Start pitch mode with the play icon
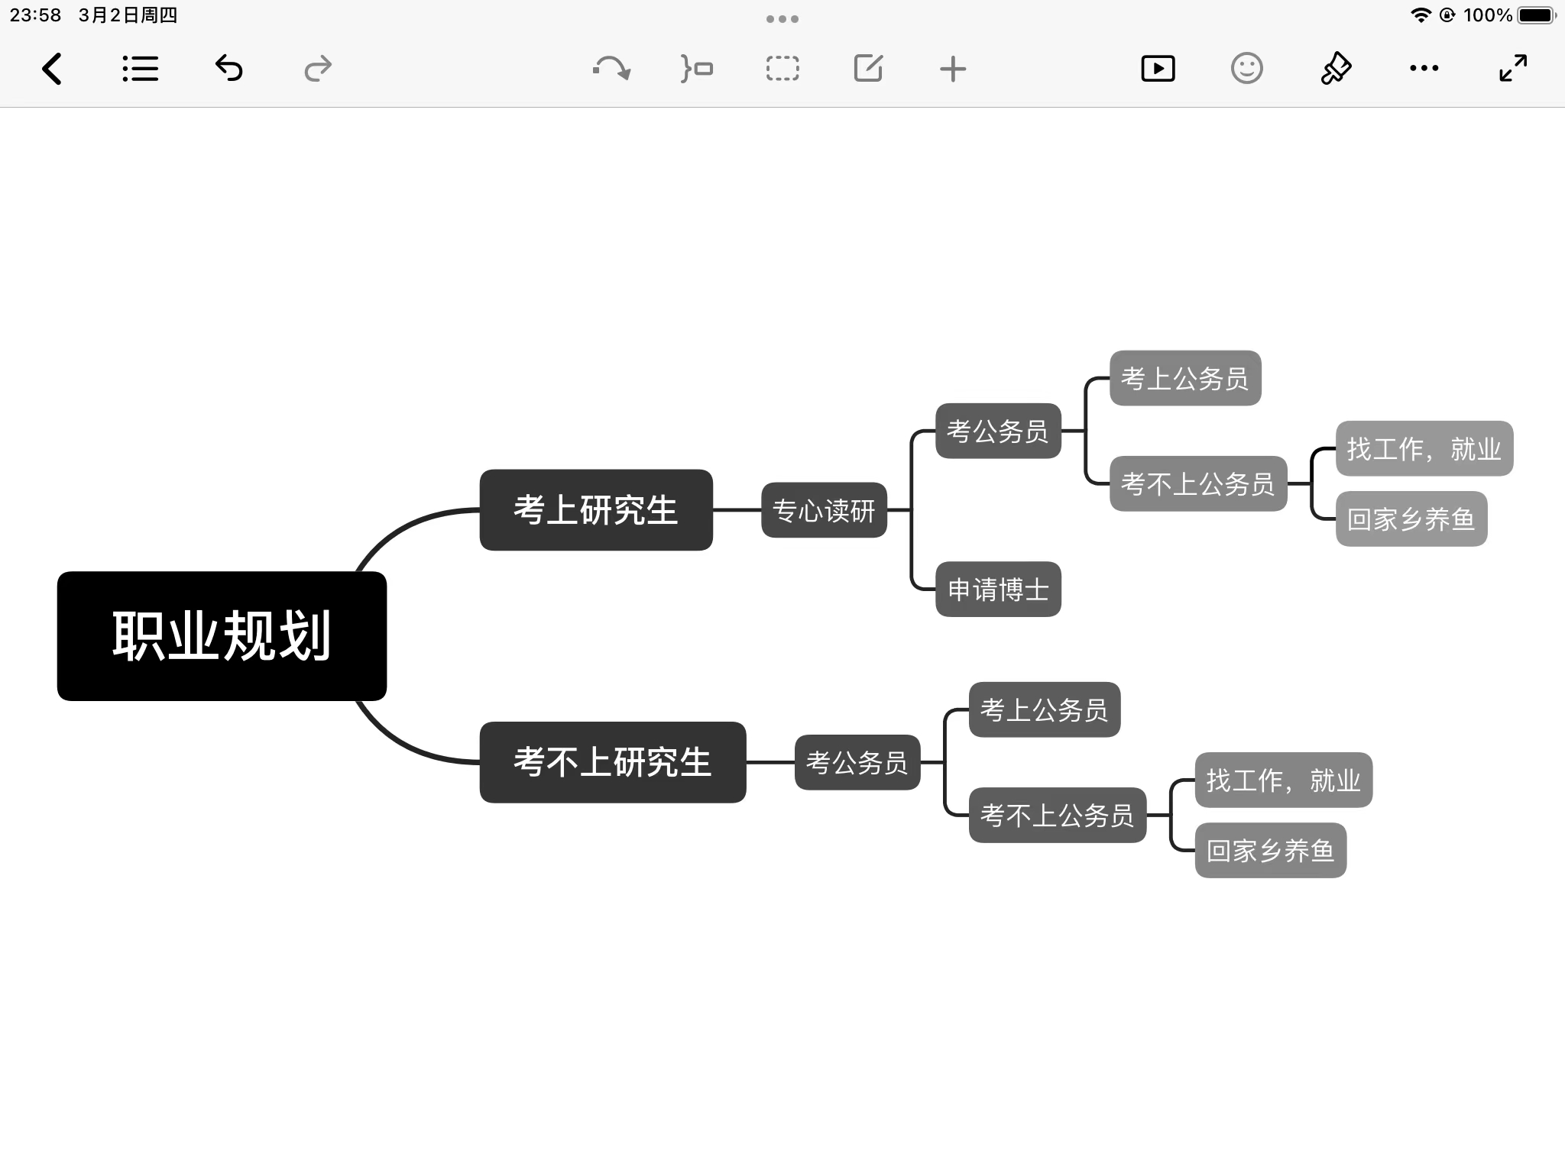1565x1173 pixels. coord(1158,69)
